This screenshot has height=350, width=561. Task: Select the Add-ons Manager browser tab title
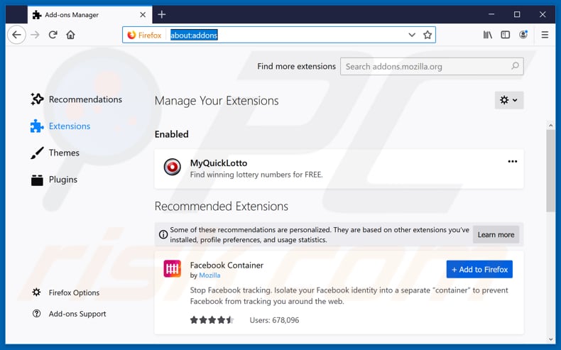point(72,15)
